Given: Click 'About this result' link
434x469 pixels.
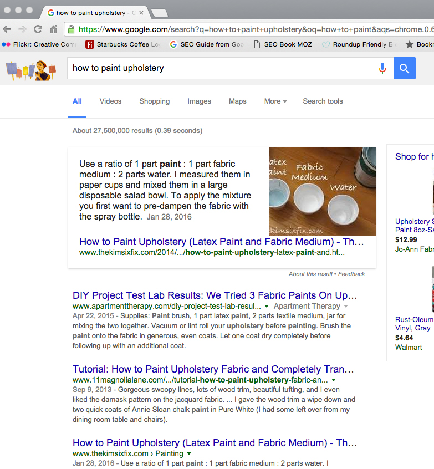Looking at the screenshot, I should [310, 274].
